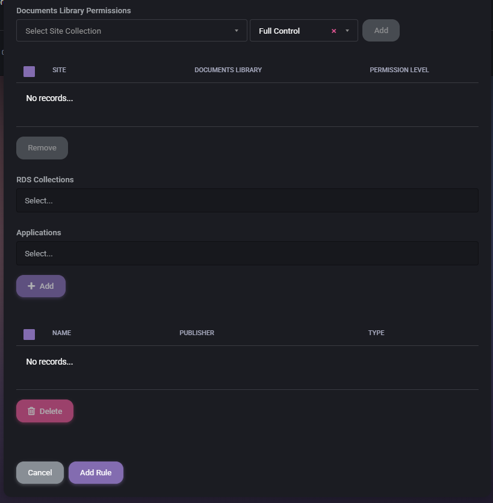Image resolution: width=493 pixels, height=503 pixels.
Task: Clear the Full Control selection with the x icon
Action: (333, 31)
